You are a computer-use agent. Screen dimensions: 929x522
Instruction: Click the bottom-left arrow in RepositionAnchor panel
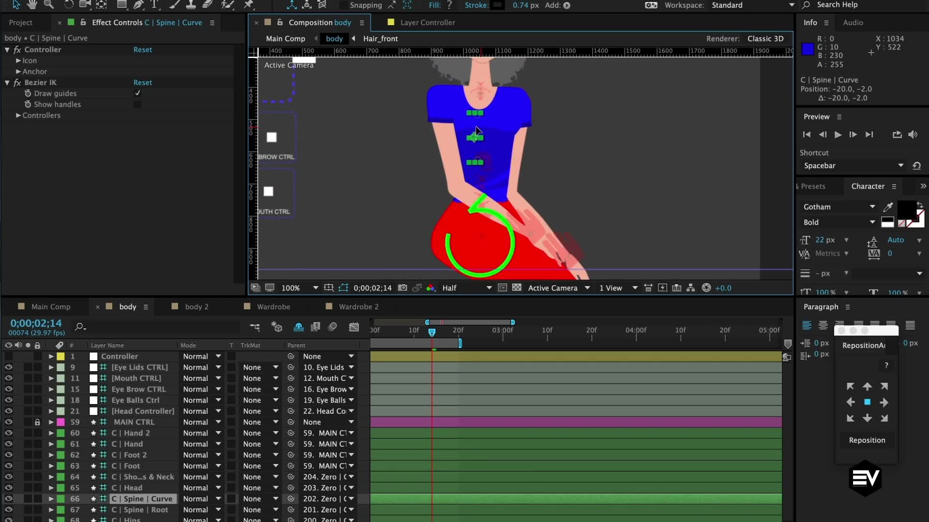tap(850, 418)
